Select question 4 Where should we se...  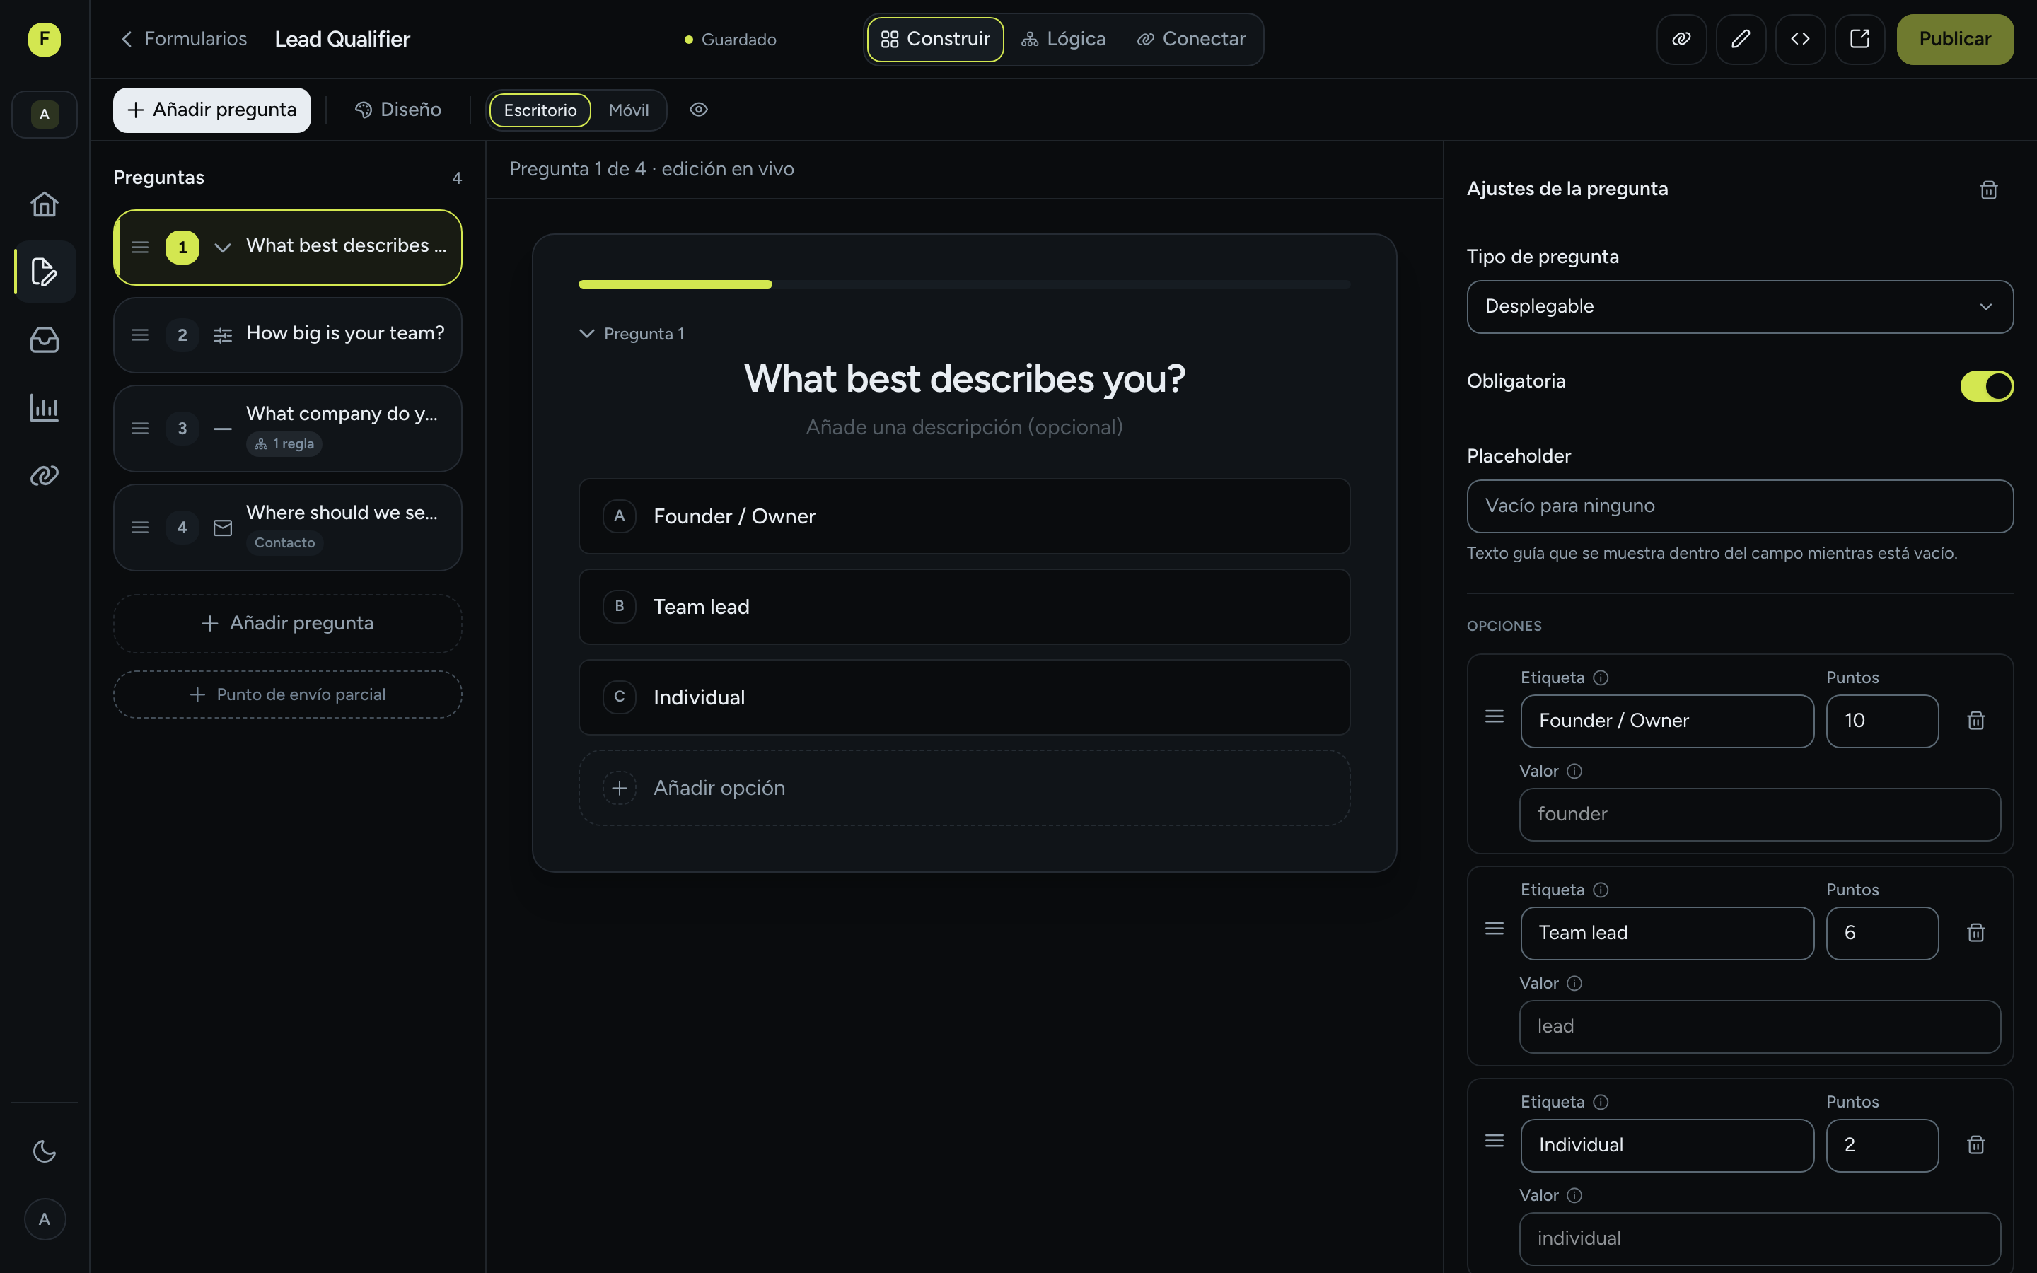(288, 527)
